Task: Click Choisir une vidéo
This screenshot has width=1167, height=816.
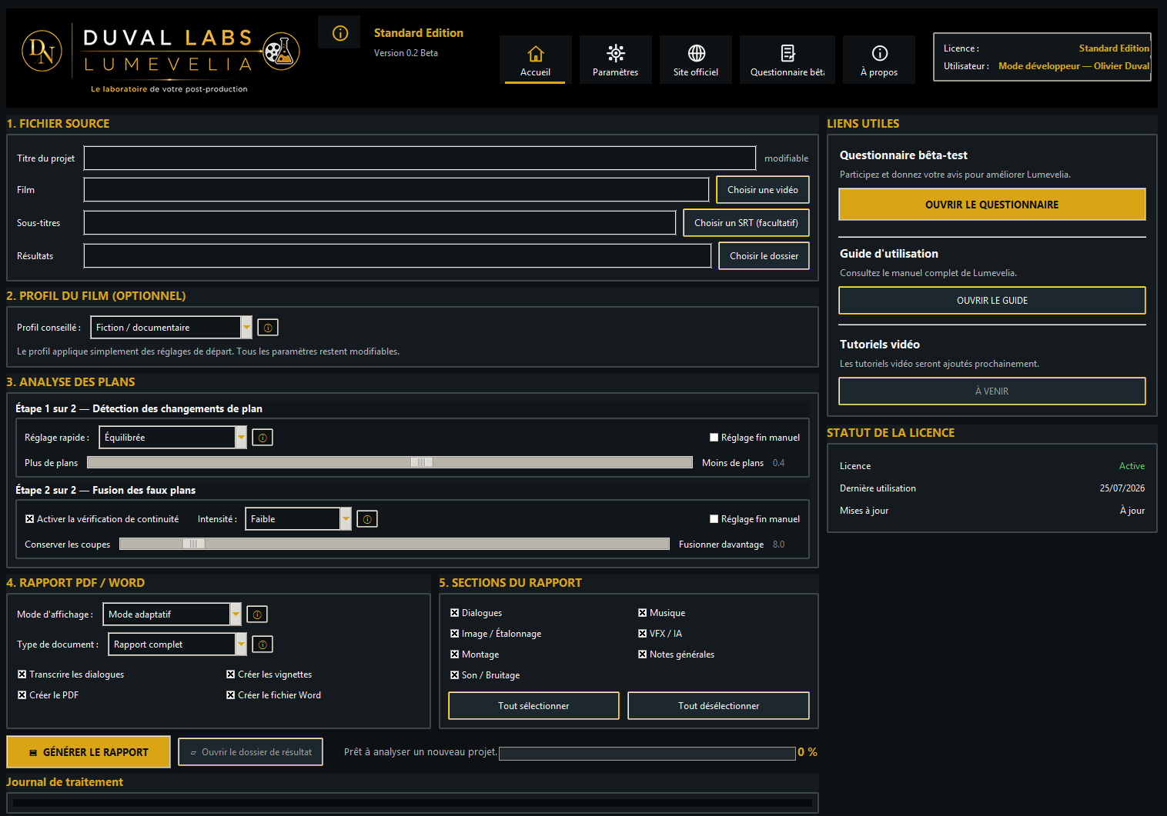Action: click(x=763, y=190)
